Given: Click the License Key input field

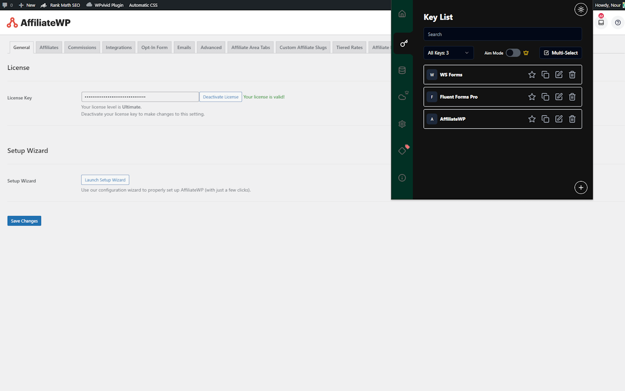Looking at the screenshot, I should [140, 97].
